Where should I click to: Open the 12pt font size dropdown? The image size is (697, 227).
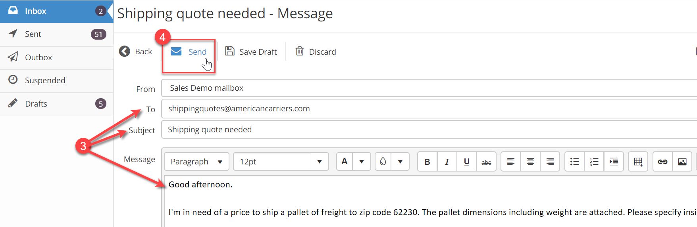[x=281, y=162]
